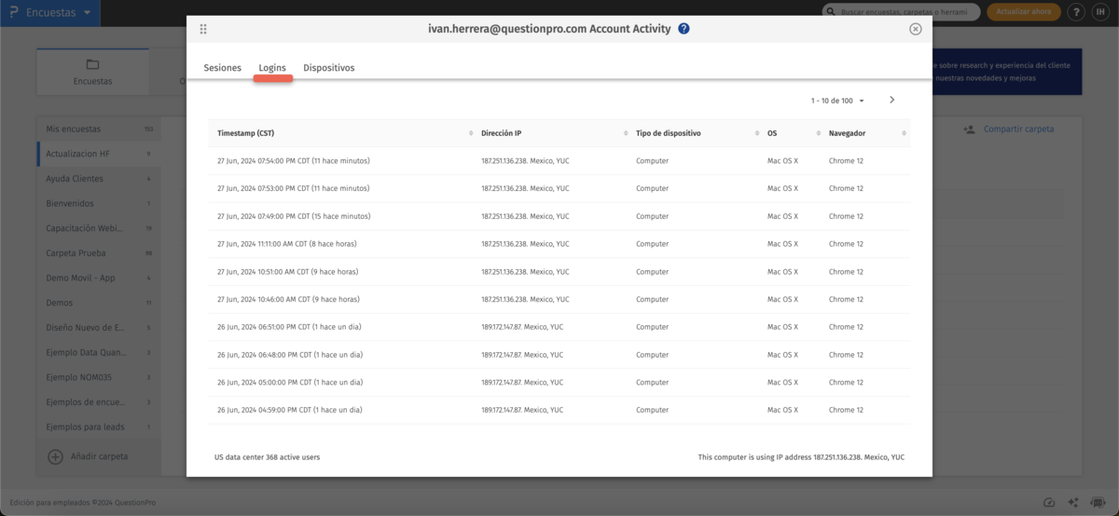Click Añadir carpeta label
Viewport: 1119px width, 516px height.
(x=100, y=456)
